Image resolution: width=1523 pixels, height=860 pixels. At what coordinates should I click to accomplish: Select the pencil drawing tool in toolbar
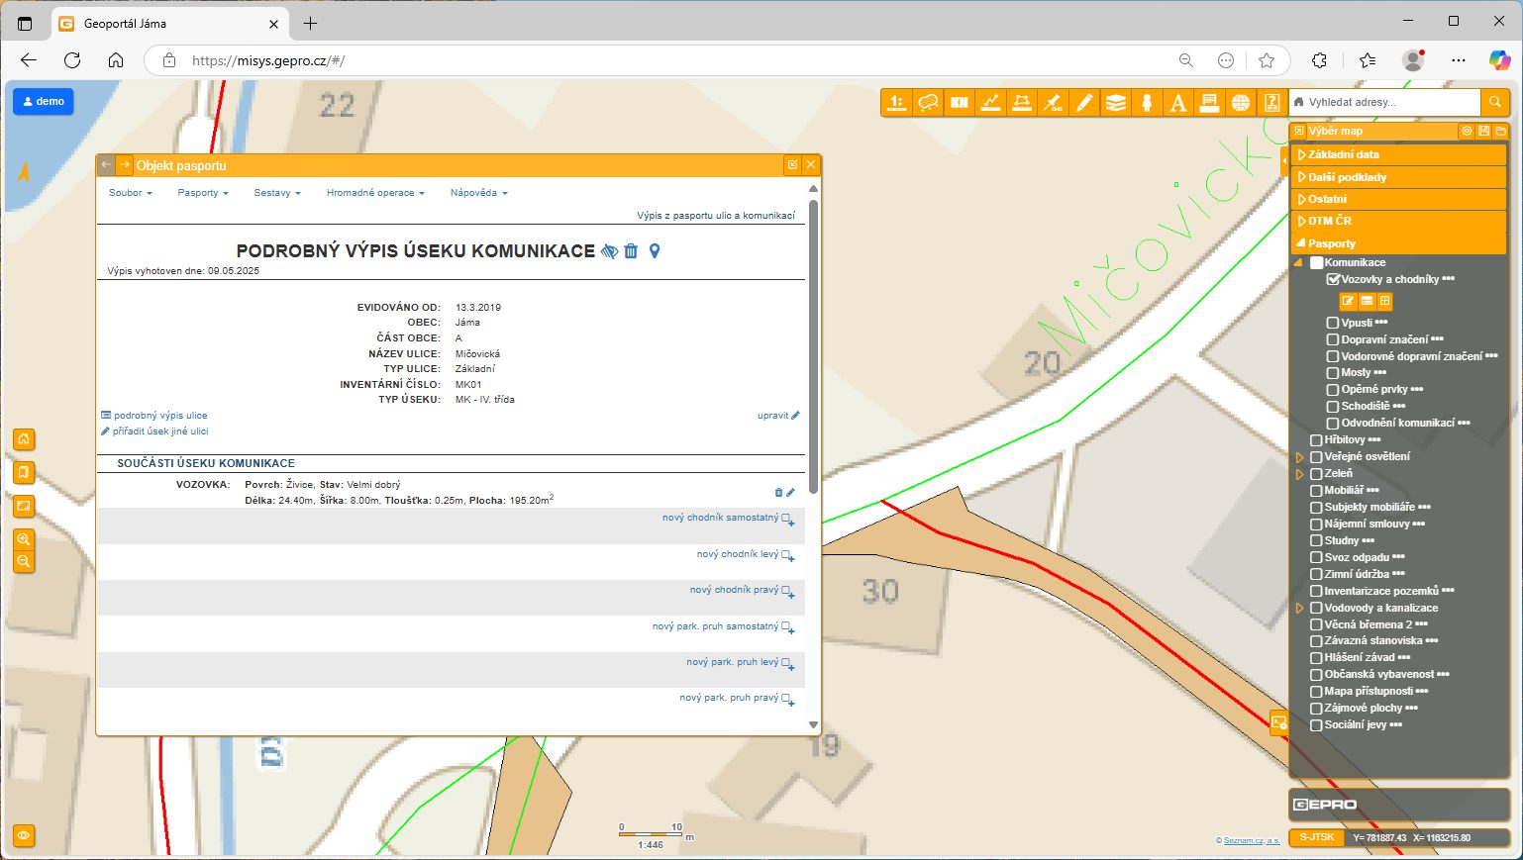(1084, 102)
